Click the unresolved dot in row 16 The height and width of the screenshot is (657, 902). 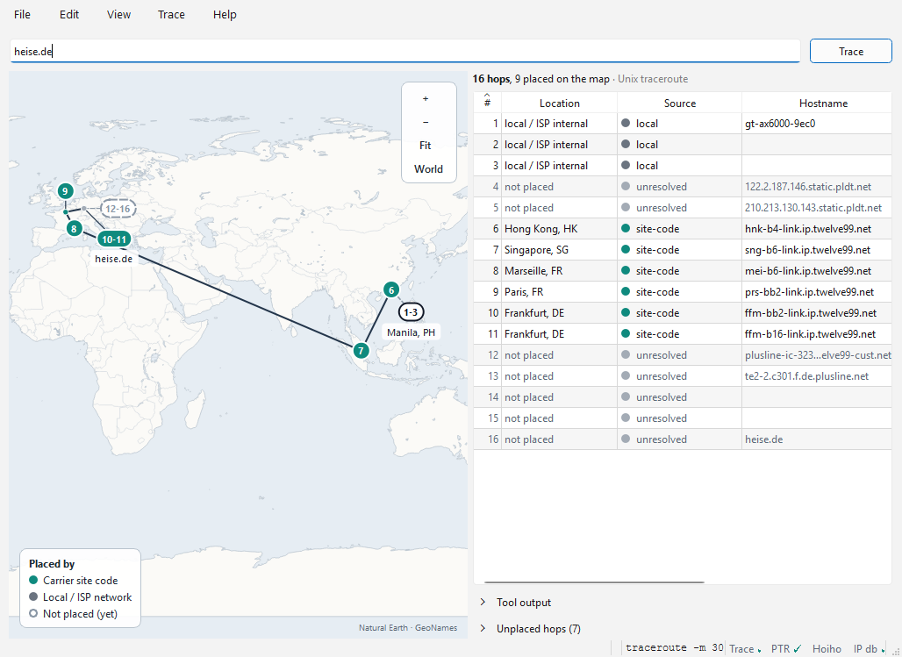click(x=626, y=439)
